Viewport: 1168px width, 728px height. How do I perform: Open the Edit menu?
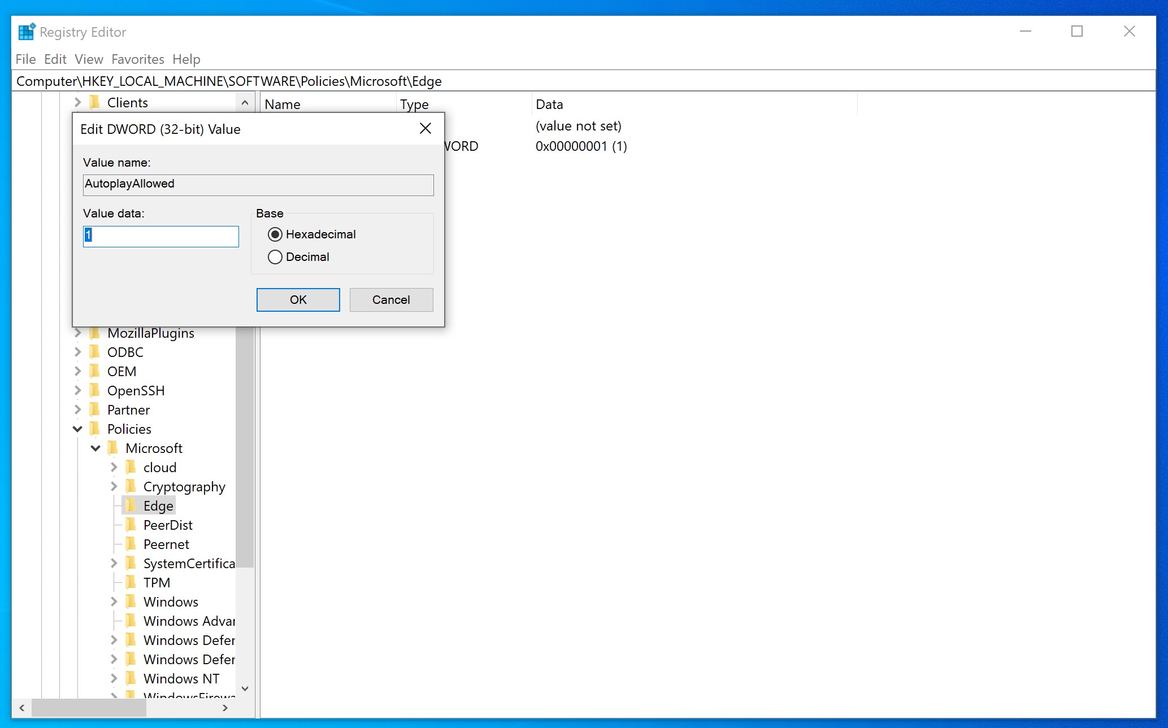click(x=55, y=59)
